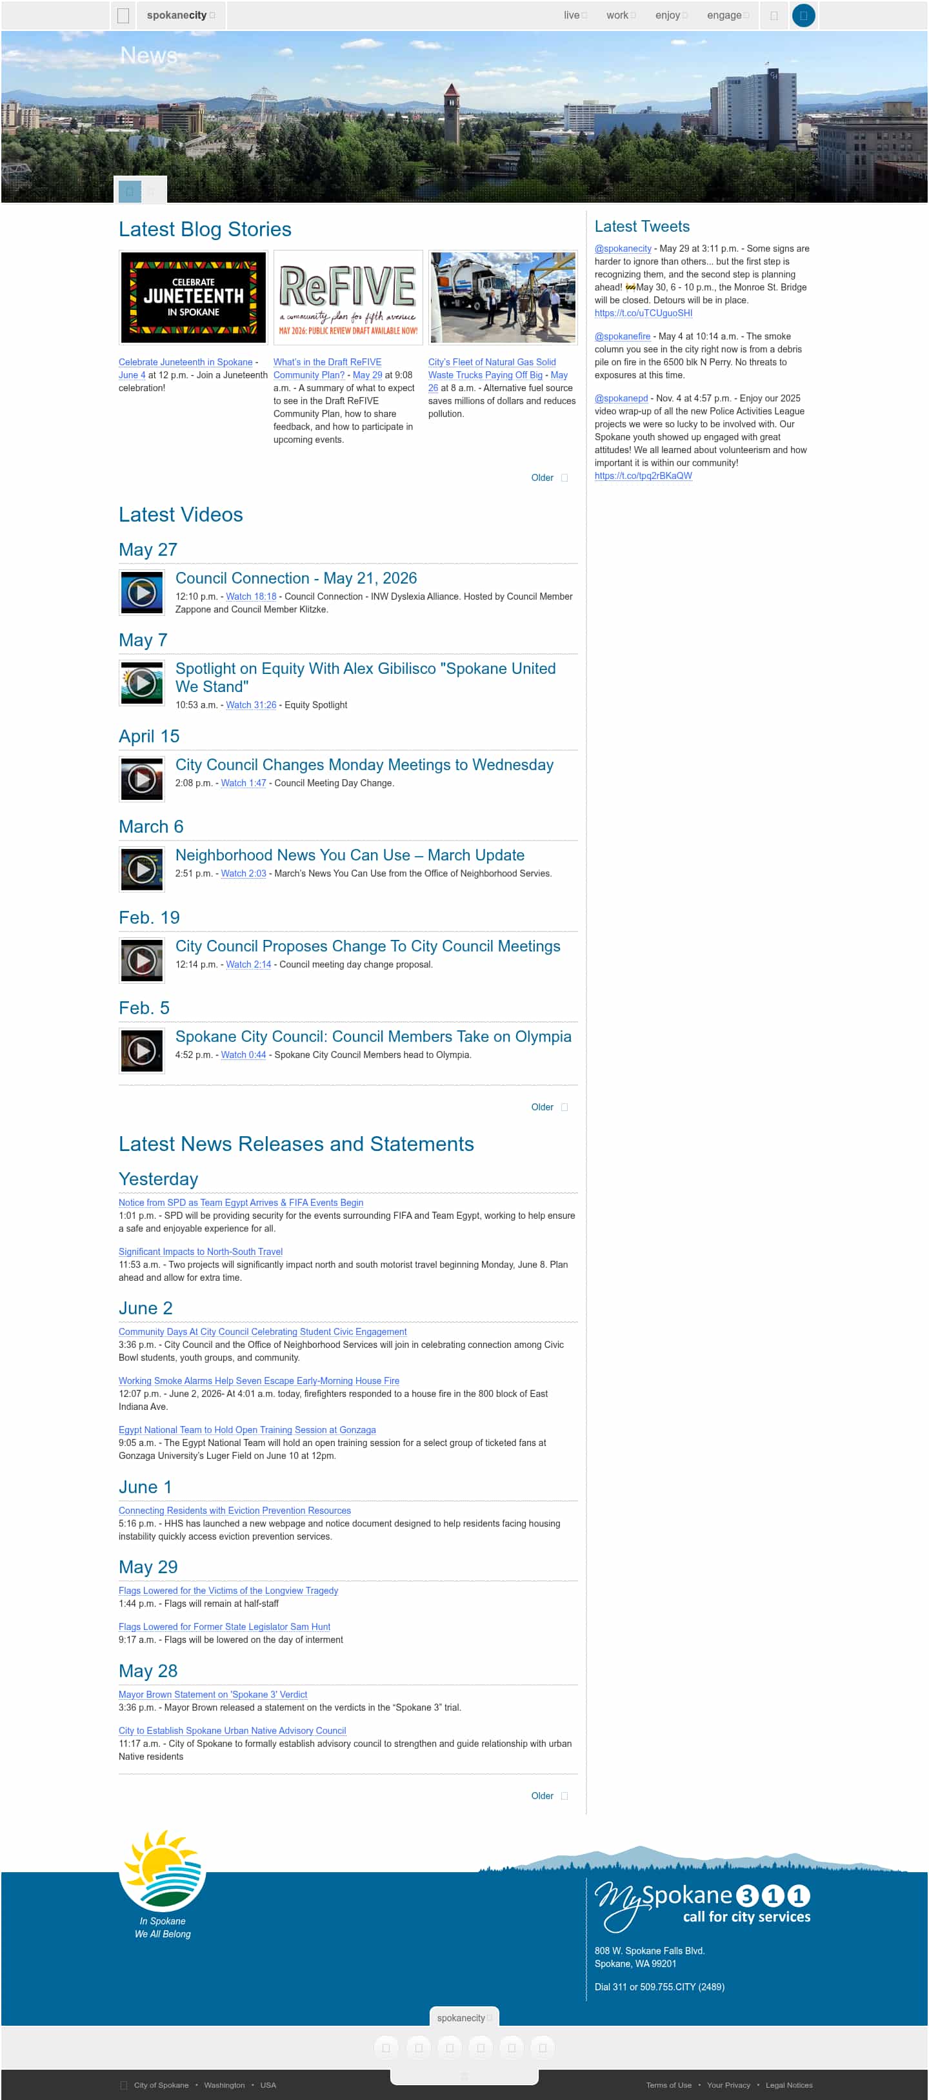Click the Watch 18:18 link

pyautogui.click(x=251, y=596)
